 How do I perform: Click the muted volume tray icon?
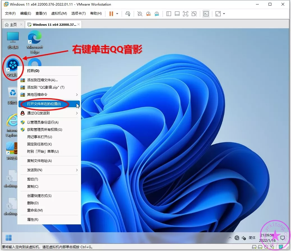[244, 238]
